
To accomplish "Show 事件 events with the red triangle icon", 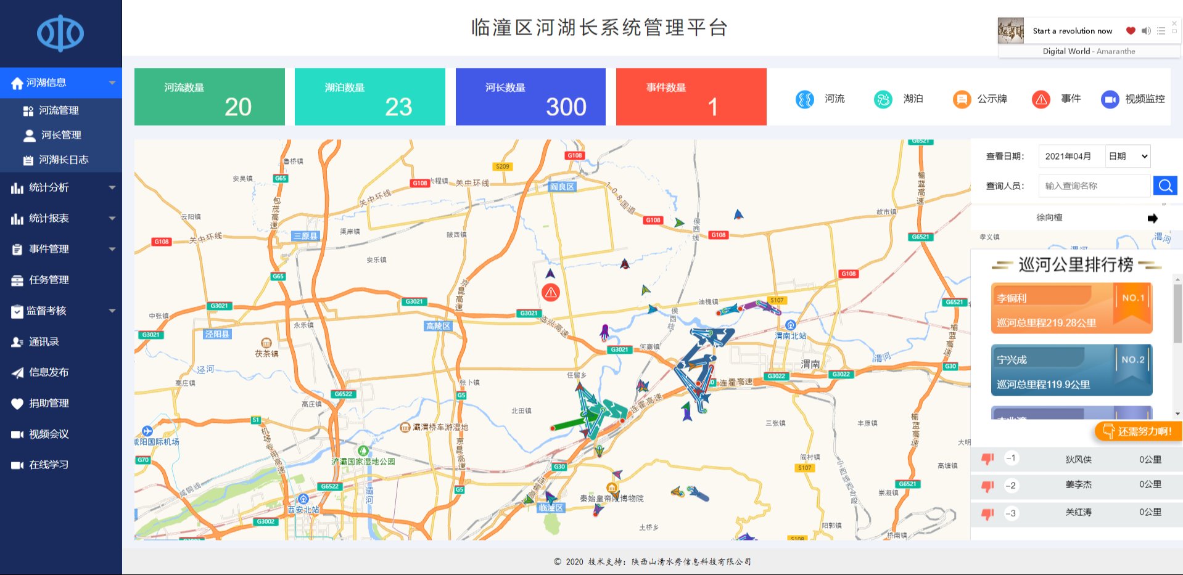I will pyautogui.click(x=1041, y=99).
